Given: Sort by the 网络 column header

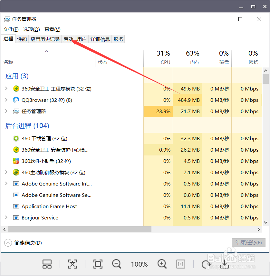Looking at the screenshot, I should coord(246,58).
